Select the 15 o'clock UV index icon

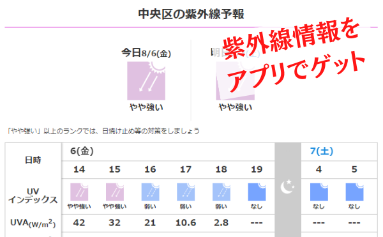114,192
